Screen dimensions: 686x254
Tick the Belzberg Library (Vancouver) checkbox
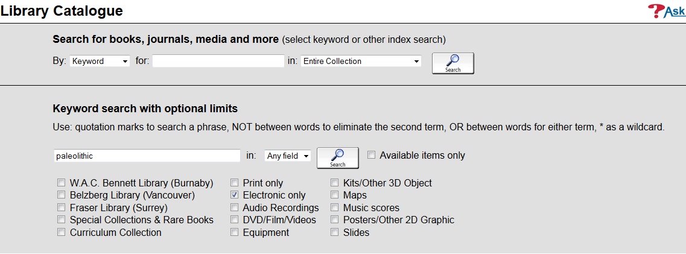62,195
